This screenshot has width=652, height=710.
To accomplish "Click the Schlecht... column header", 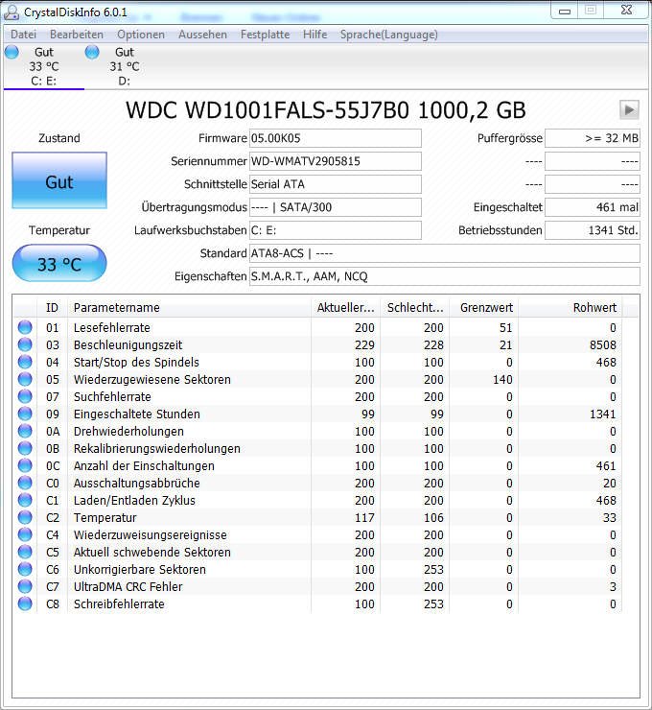I will tap(415, 307).
